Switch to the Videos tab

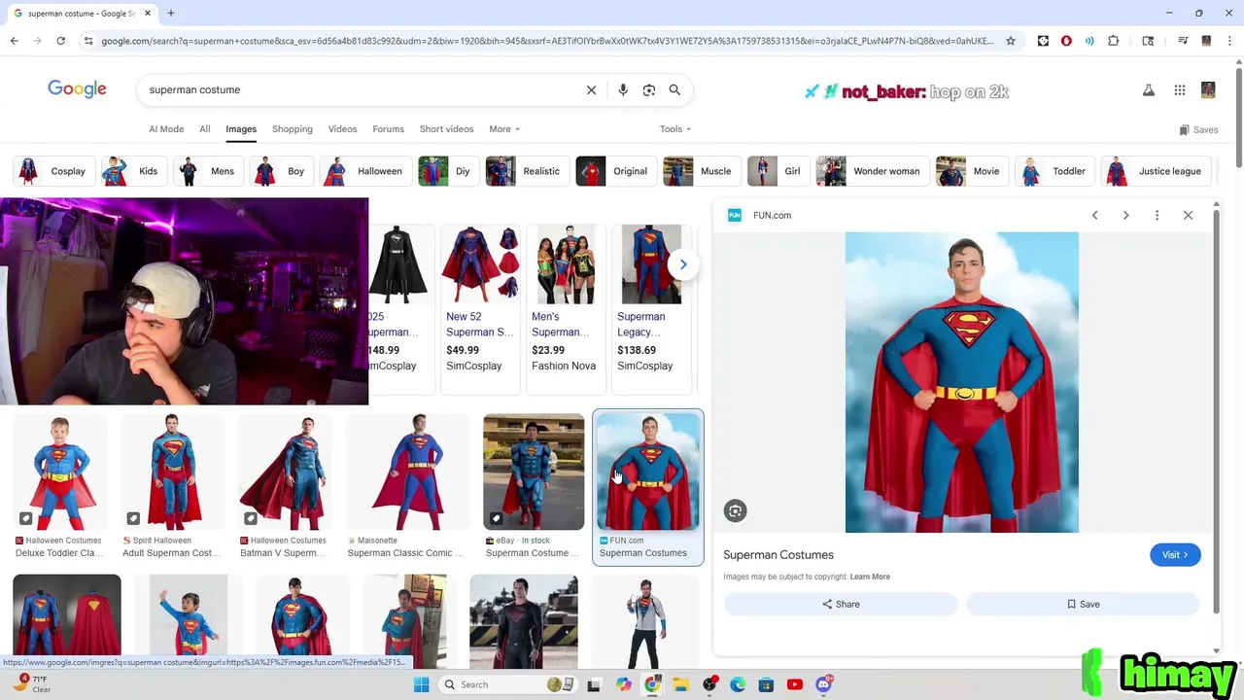[342, 129]
